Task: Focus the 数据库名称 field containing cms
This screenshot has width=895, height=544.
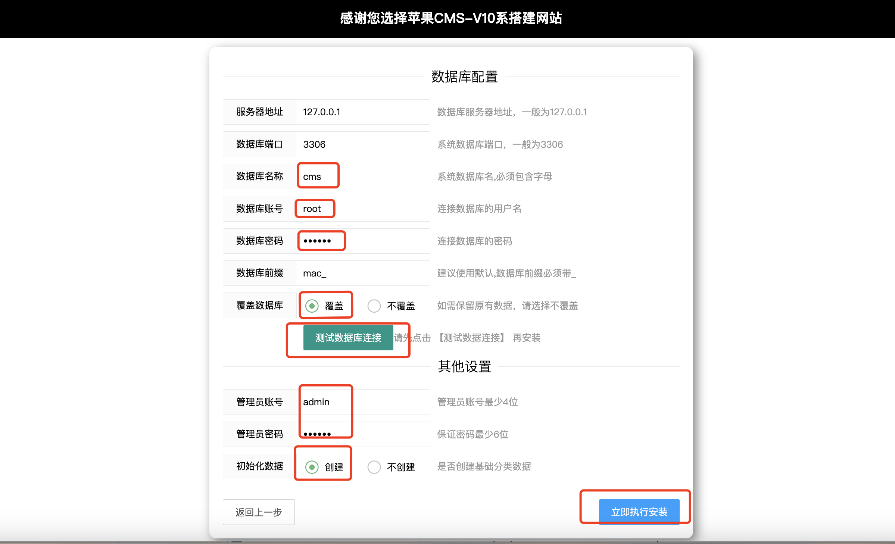Action: coord(363,176)
